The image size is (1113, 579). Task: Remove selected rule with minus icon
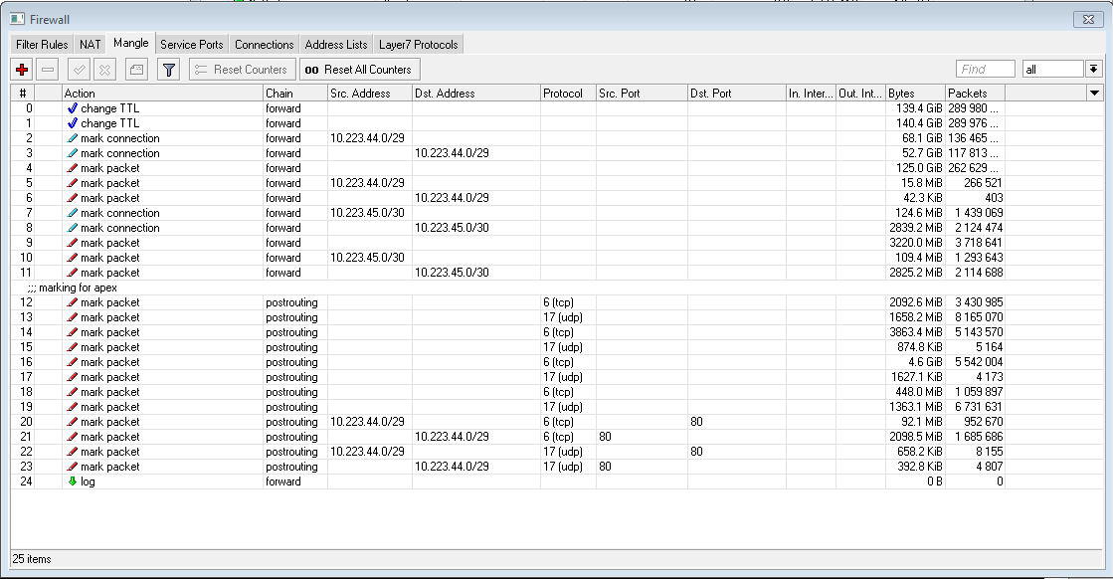[x=48, y=70]
